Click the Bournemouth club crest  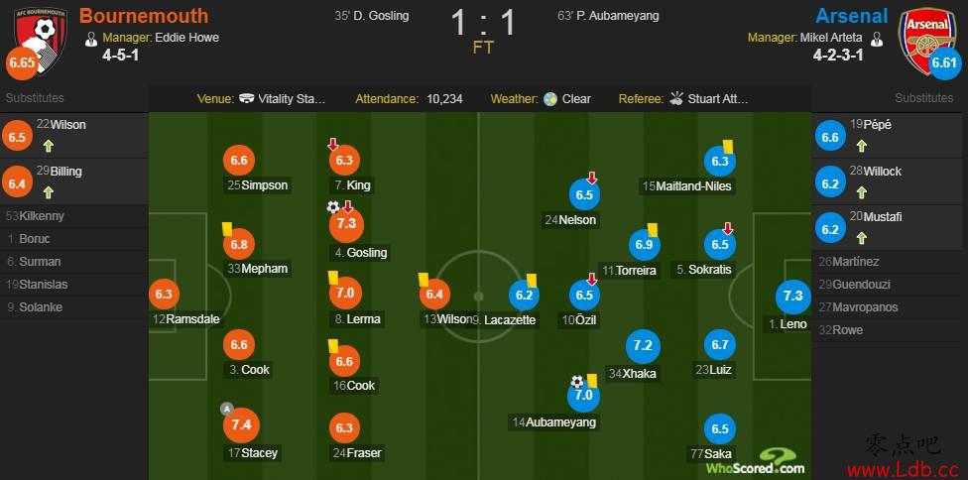pos(41,39)
